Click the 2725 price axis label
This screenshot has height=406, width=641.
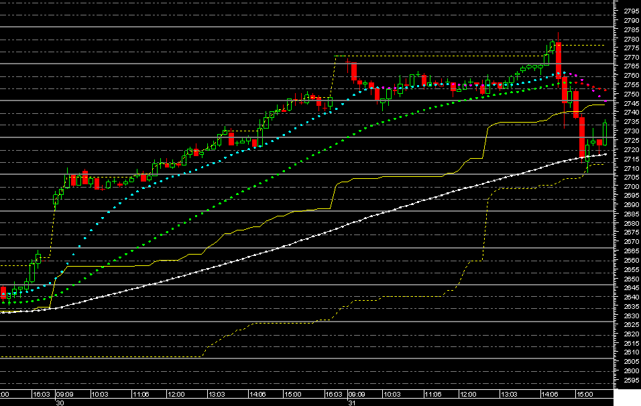click(632, 140)
